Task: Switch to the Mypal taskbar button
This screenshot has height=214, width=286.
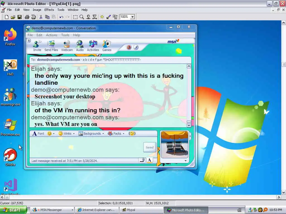Action: [x=141, y=210]
